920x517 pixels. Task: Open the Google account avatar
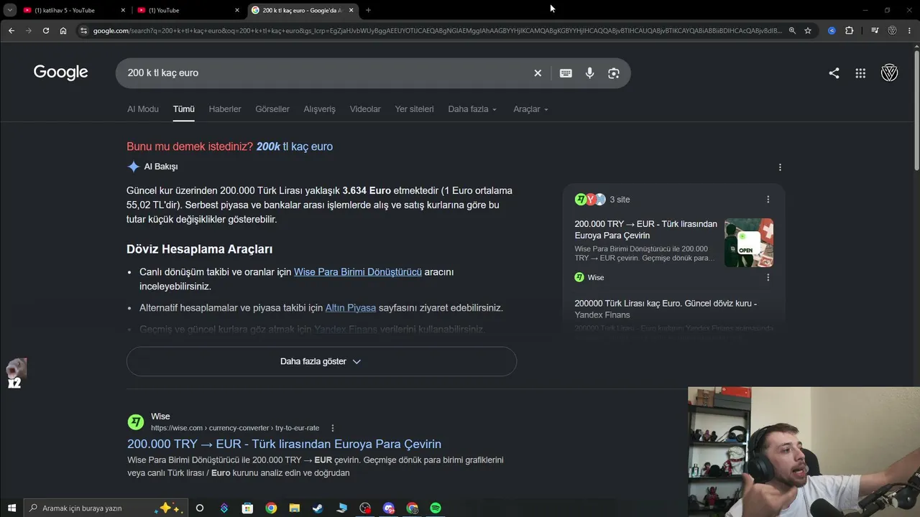click(889, 73)
